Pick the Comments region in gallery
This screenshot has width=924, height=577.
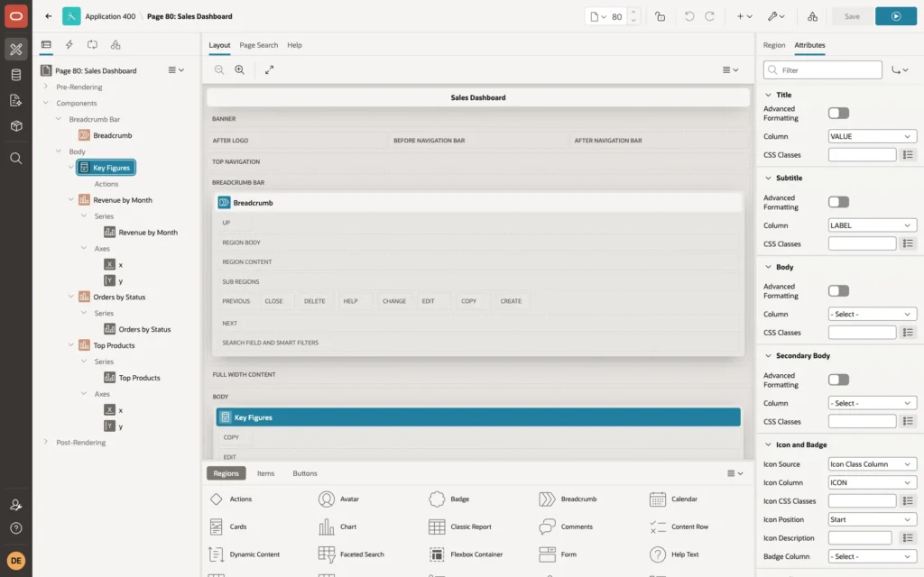(x=566, y=527)
